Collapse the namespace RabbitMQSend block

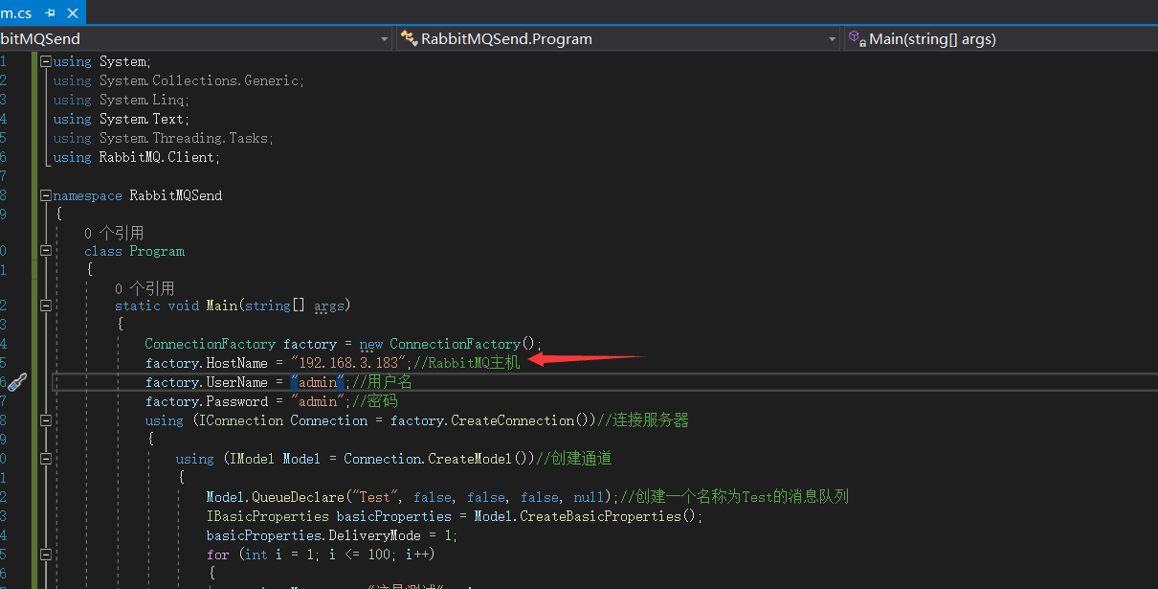(45, 195)
